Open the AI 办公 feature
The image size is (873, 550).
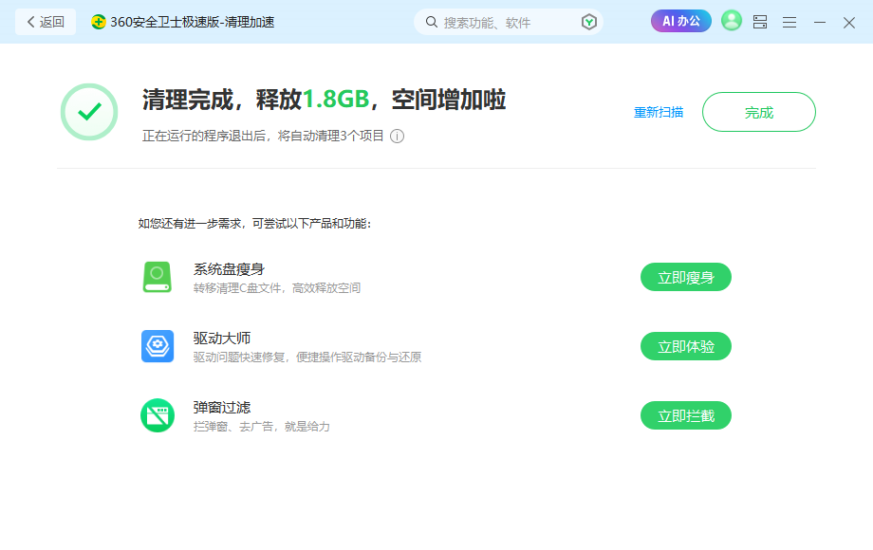[x=680, y=20]
